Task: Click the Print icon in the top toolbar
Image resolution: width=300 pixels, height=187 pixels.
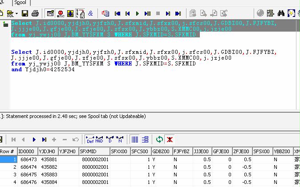Action: tap(35, 14)
